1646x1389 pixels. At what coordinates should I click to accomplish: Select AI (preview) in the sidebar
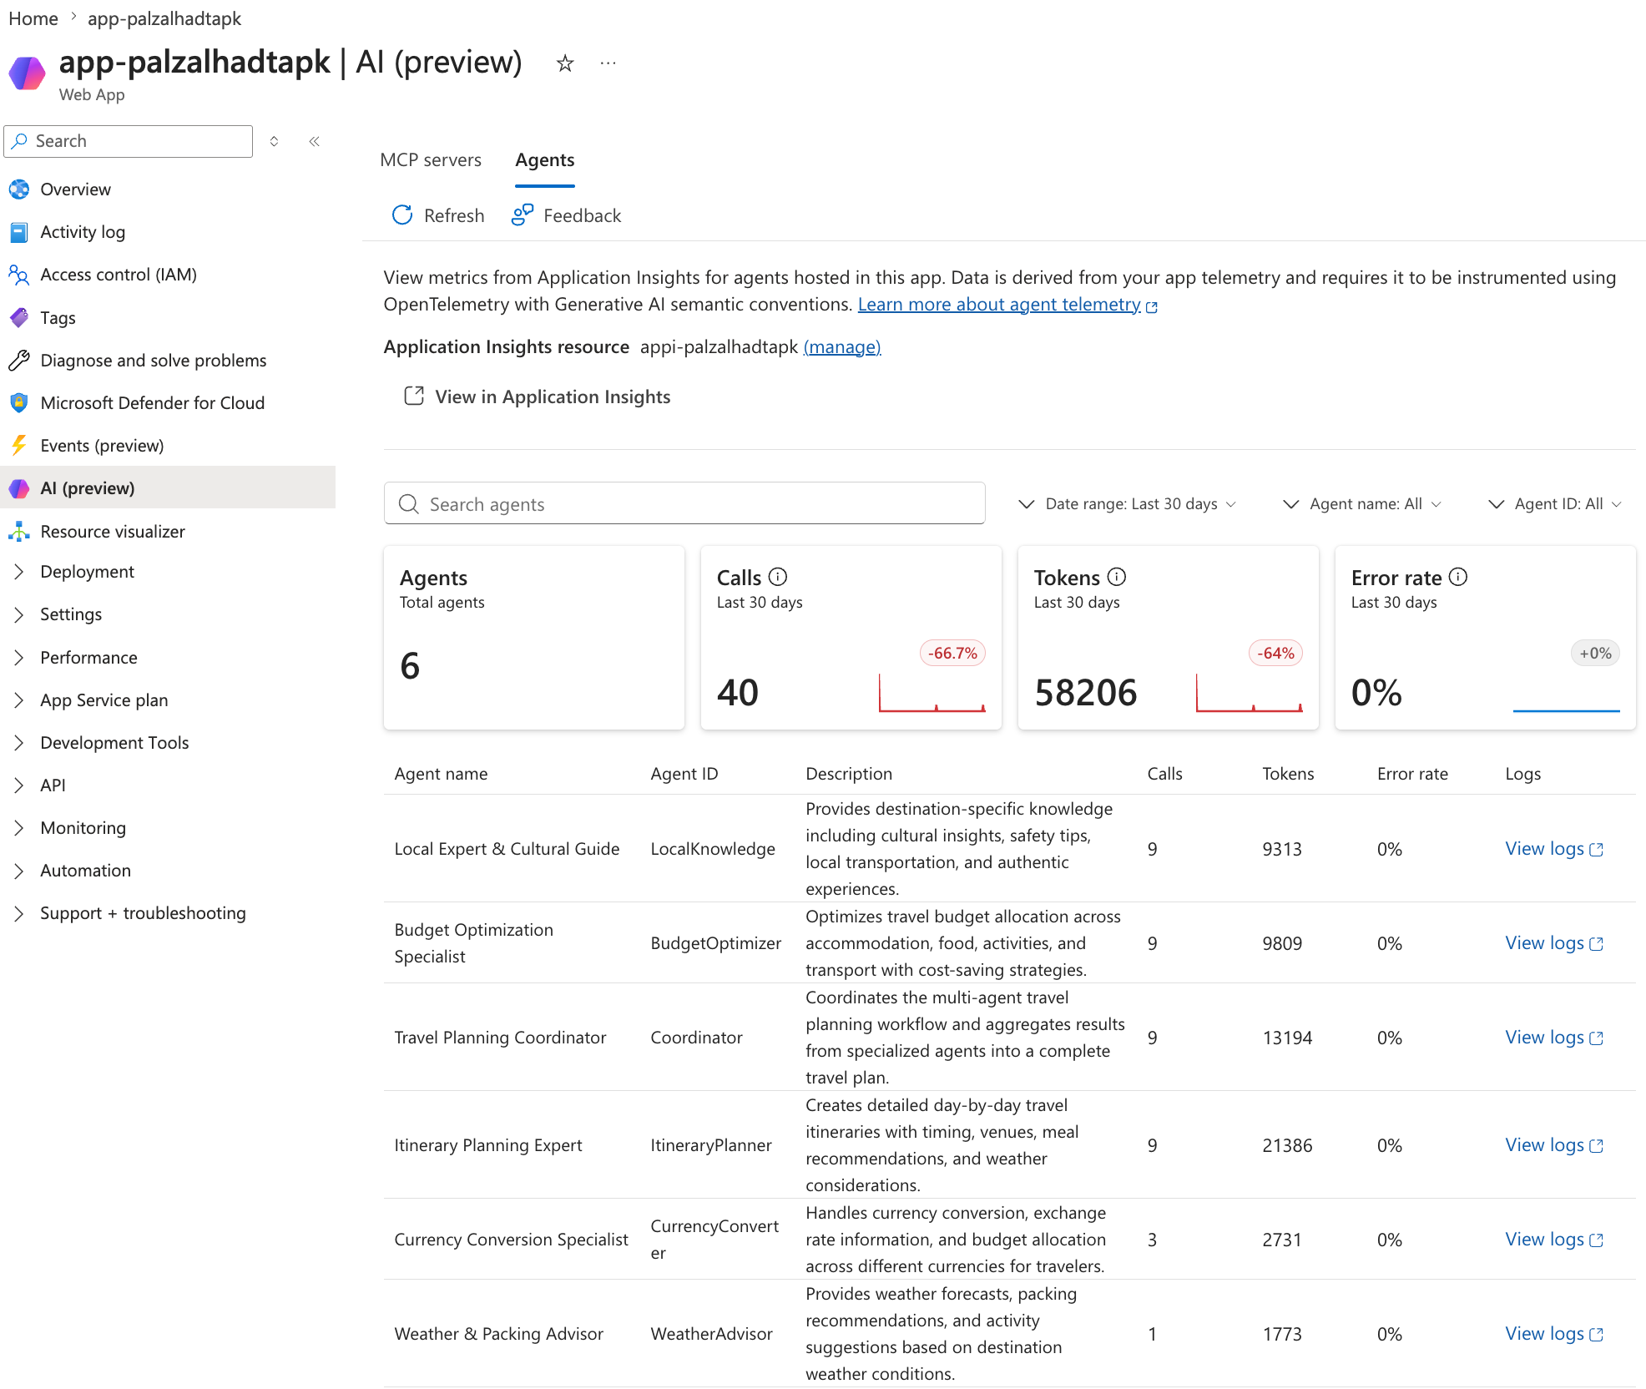coord(168,488)
